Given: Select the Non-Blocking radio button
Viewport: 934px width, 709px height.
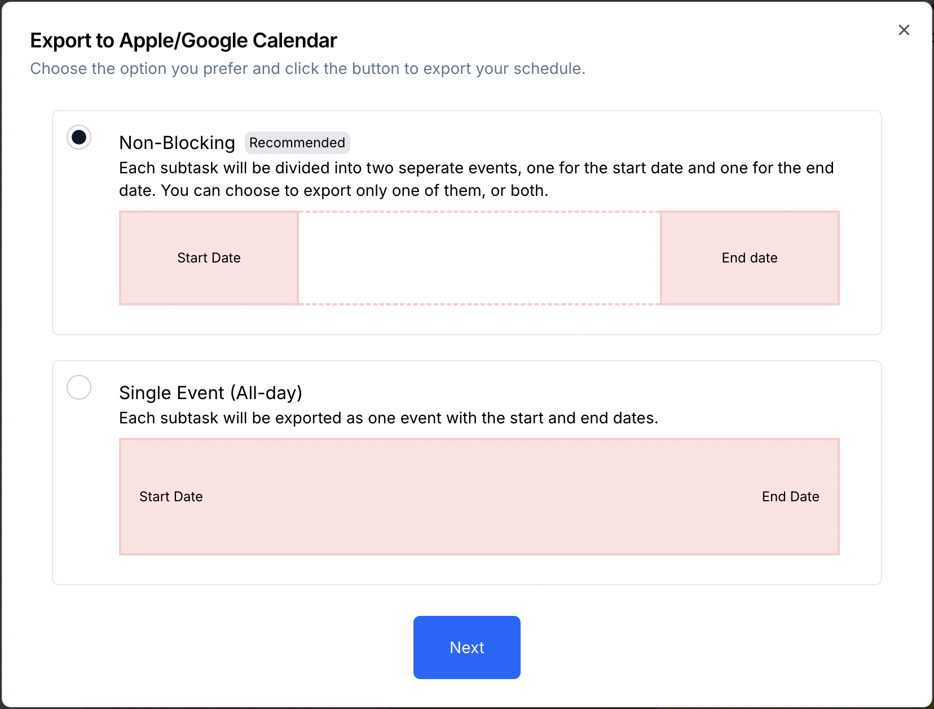Looking at the screenshot, I should pos(79,137).
